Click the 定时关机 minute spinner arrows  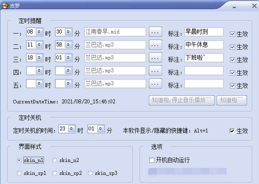click(x=101, y=129)
